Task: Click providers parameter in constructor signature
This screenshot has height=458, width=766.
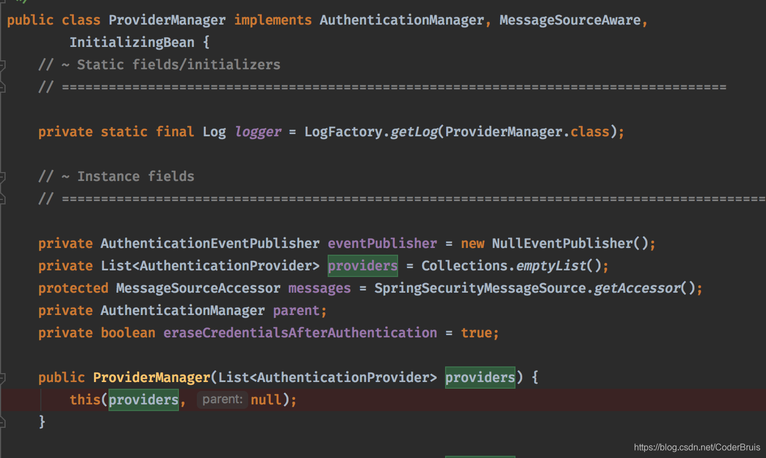Action: 480,378
